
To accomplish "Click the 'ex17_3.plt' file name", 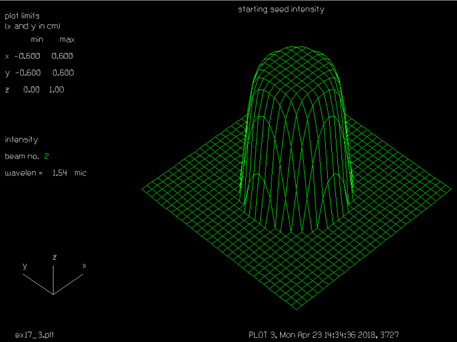I will click(34, 334).
